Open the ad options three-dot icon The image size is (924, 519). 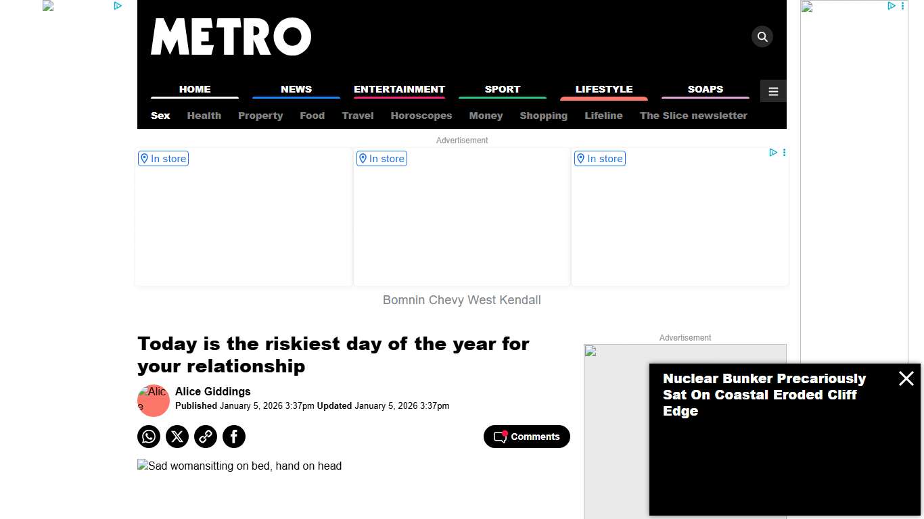click(784, 153)
